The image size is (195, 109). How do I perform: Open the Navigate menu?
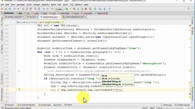[x=21, y=5]
